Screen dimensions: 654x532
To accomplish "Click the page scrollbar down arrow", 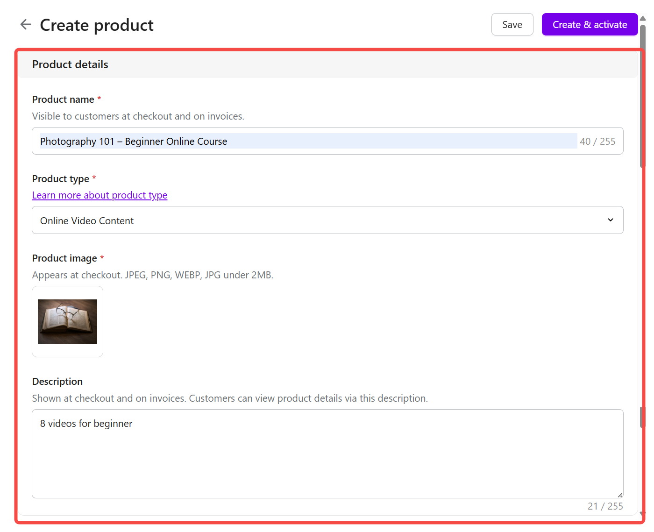I will (643, 513).
